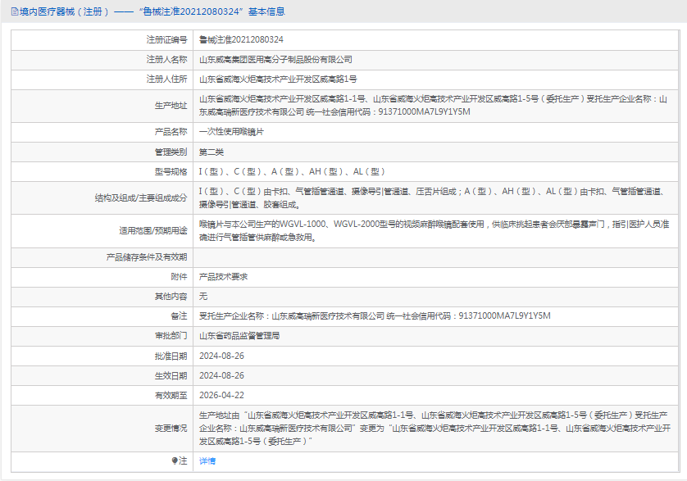This screenshot has height=481, width=687.
Task: Select model specs I（型）、C（型）、A（型）
Action: (x=292, y=172)
